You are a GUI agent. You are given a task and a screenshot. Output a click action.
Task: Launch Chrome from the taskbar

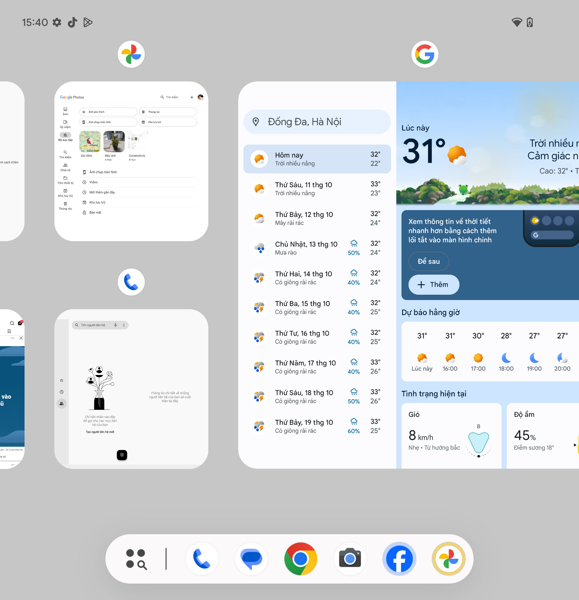tap(301, 559)
